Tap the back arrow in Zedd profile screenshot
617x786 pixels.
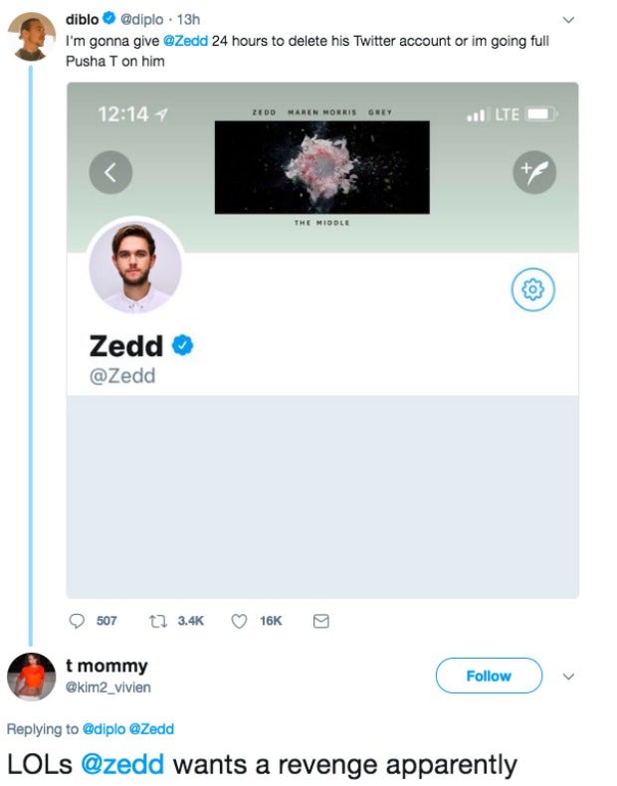click(110, 173)
